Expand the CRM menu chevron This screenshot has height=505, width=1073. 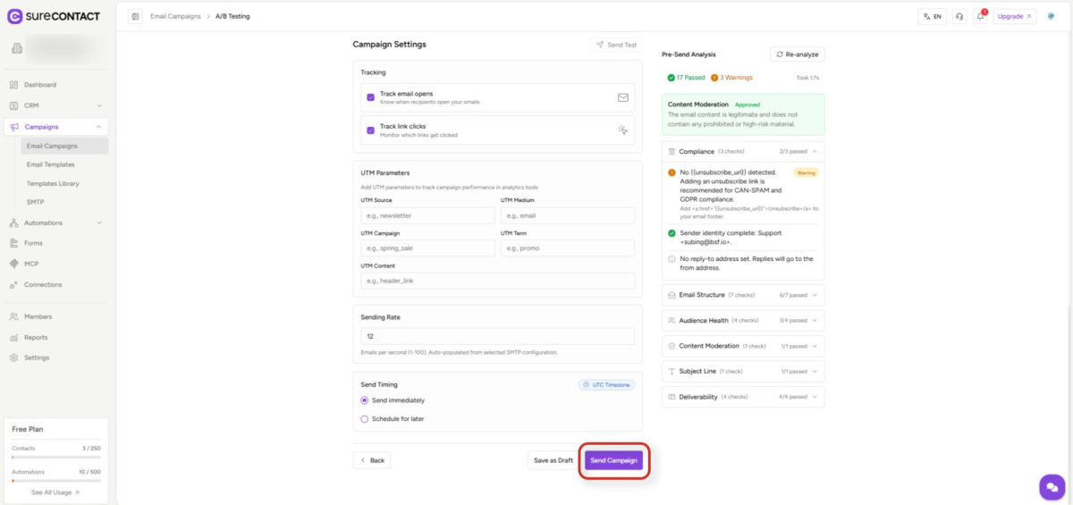tap(99, 105)
